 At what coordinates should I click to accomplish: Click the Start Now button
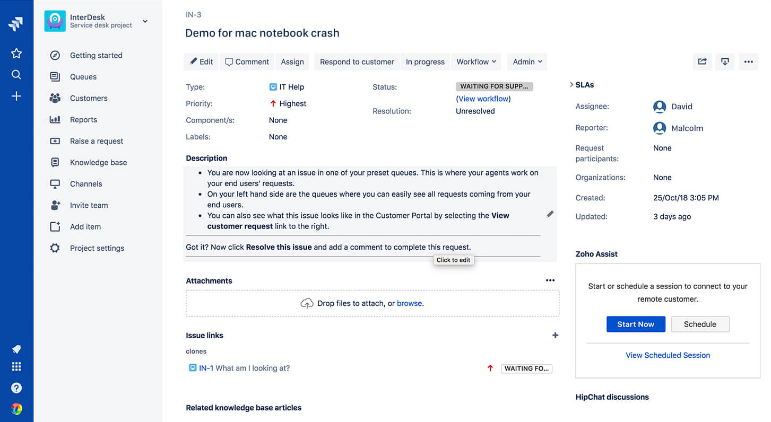click(636, 324)
